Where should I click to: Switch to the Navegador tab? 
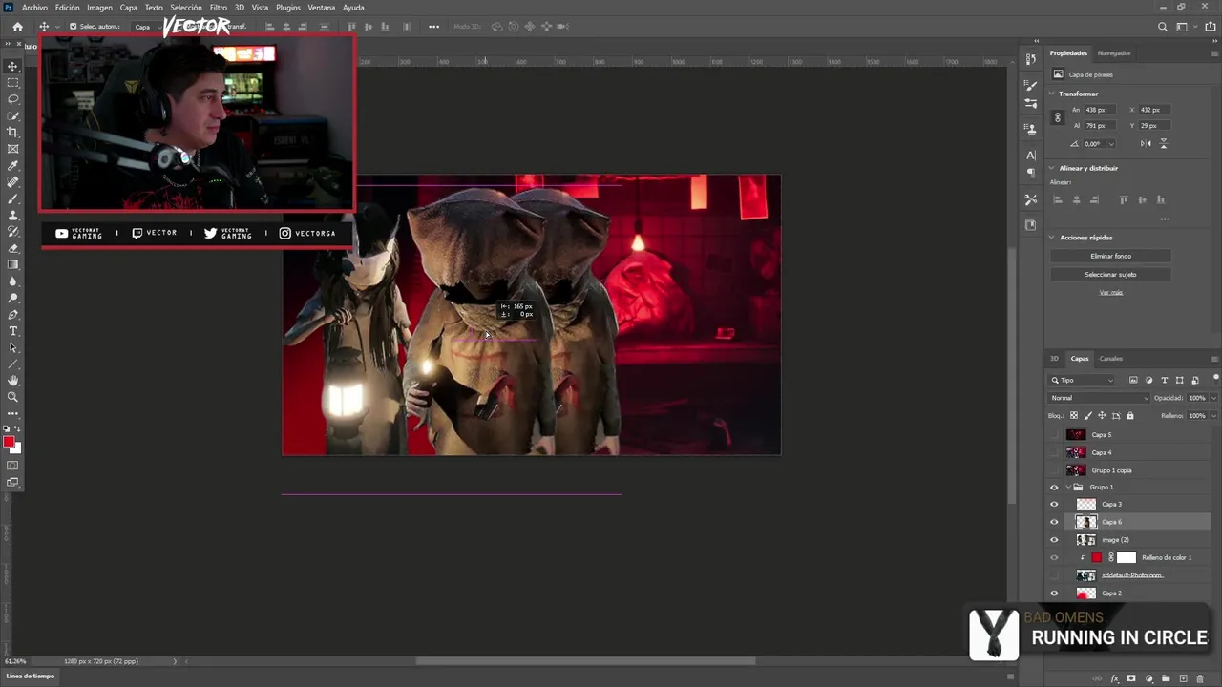click(1114, 53)
